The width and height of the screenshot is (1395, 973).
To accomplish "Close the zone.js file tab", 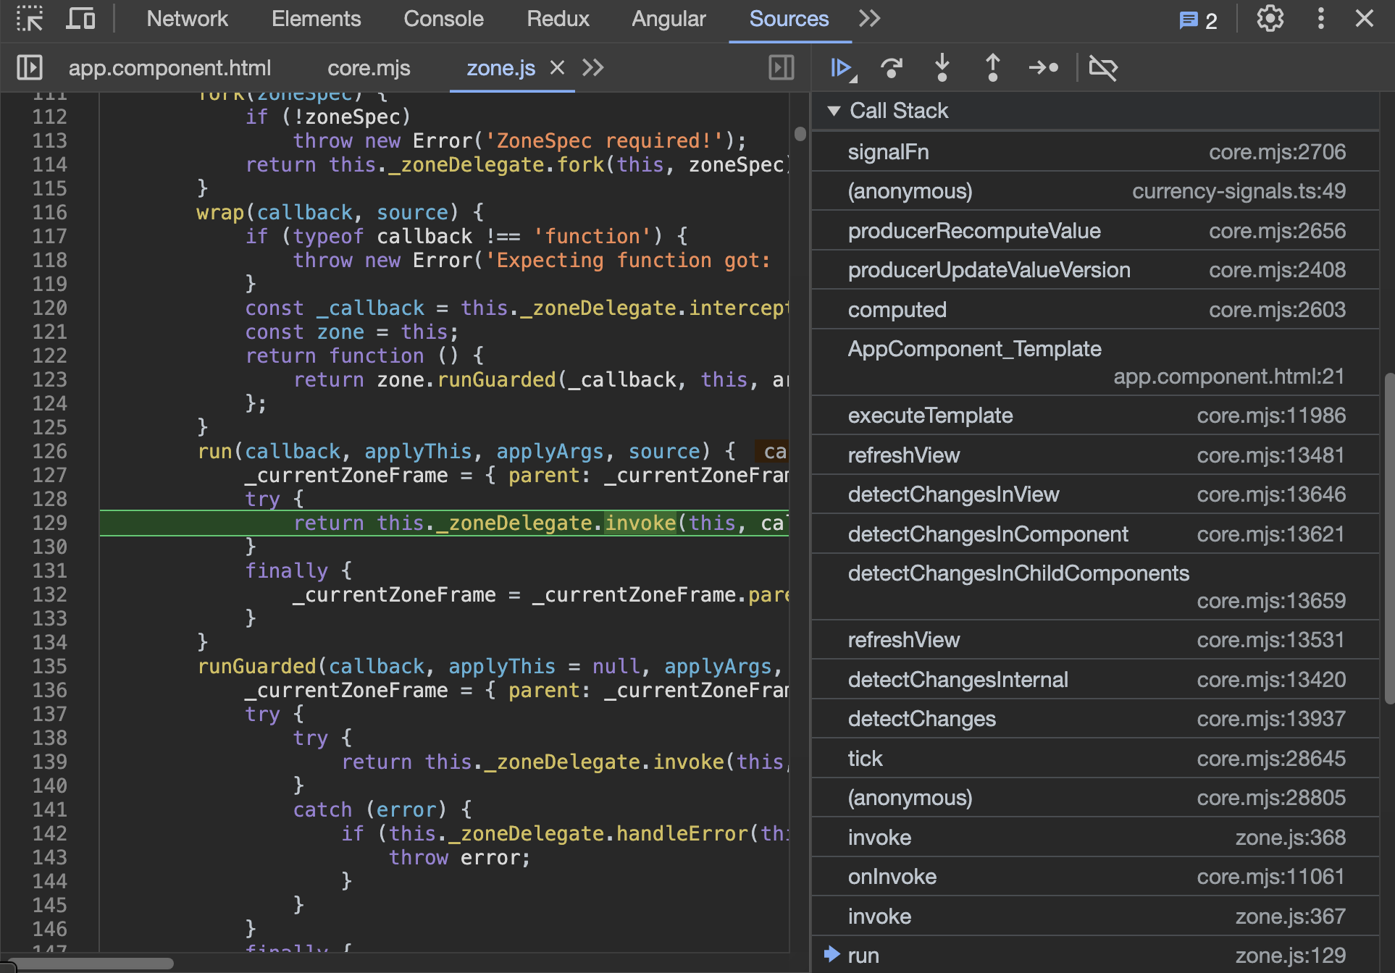I will (557, 68).
